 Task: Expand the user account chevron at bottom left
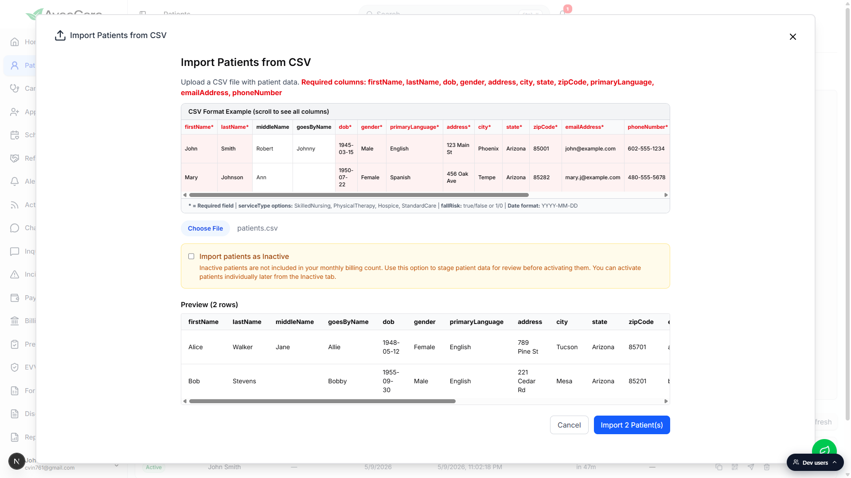(117, 465)
